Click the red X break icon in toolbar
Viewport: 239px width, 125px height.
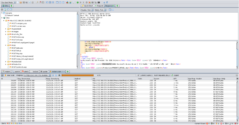[x=90, y=2]
